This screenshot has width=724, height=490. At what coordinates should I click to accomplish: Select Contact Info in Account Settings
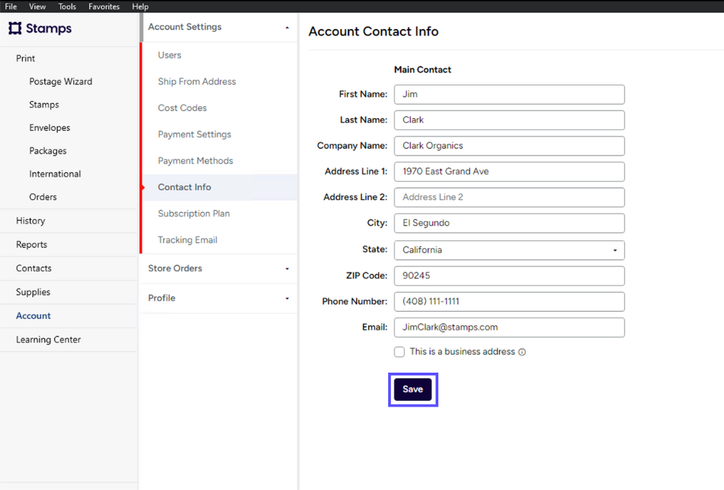click(x=220, y=187)
